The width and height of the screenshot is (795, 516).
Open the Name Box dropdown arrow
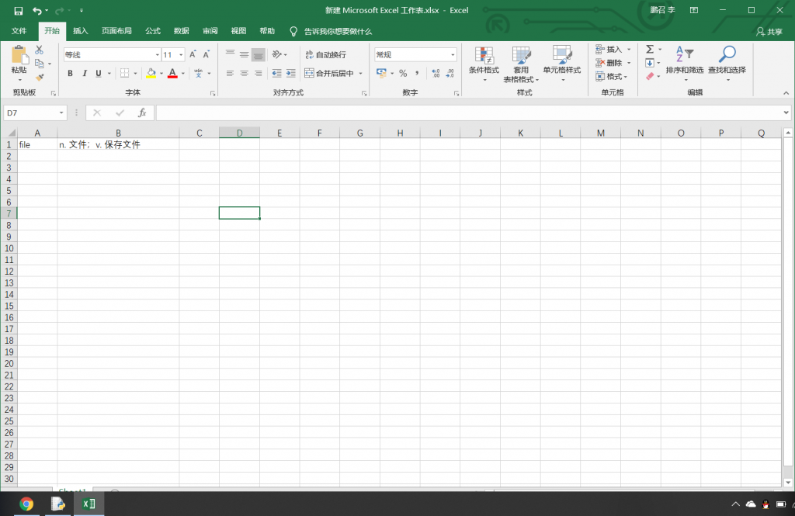tap(61, 113)
